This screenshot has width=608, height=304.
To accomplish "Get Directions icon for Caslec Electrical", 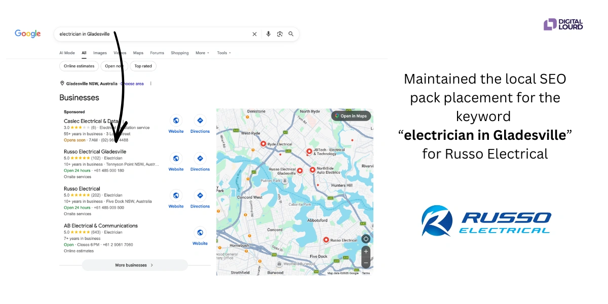I will click(x=200, y=121).
